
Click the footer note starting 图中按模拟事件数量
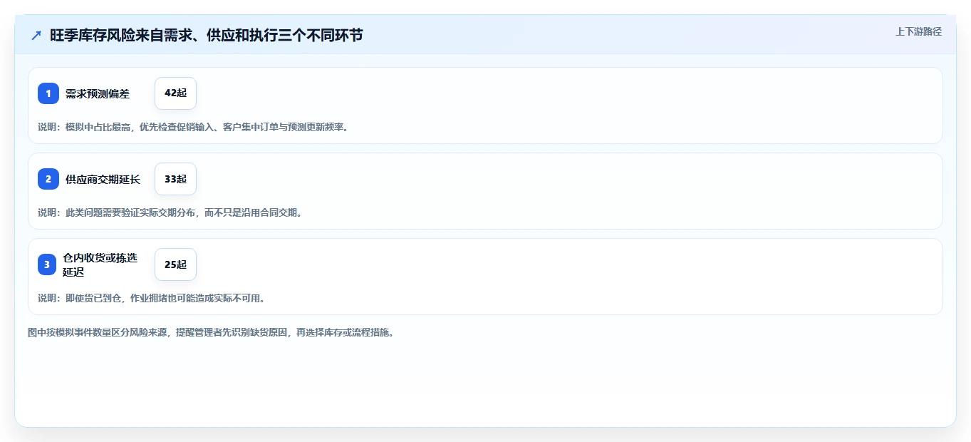coord(211,332)
